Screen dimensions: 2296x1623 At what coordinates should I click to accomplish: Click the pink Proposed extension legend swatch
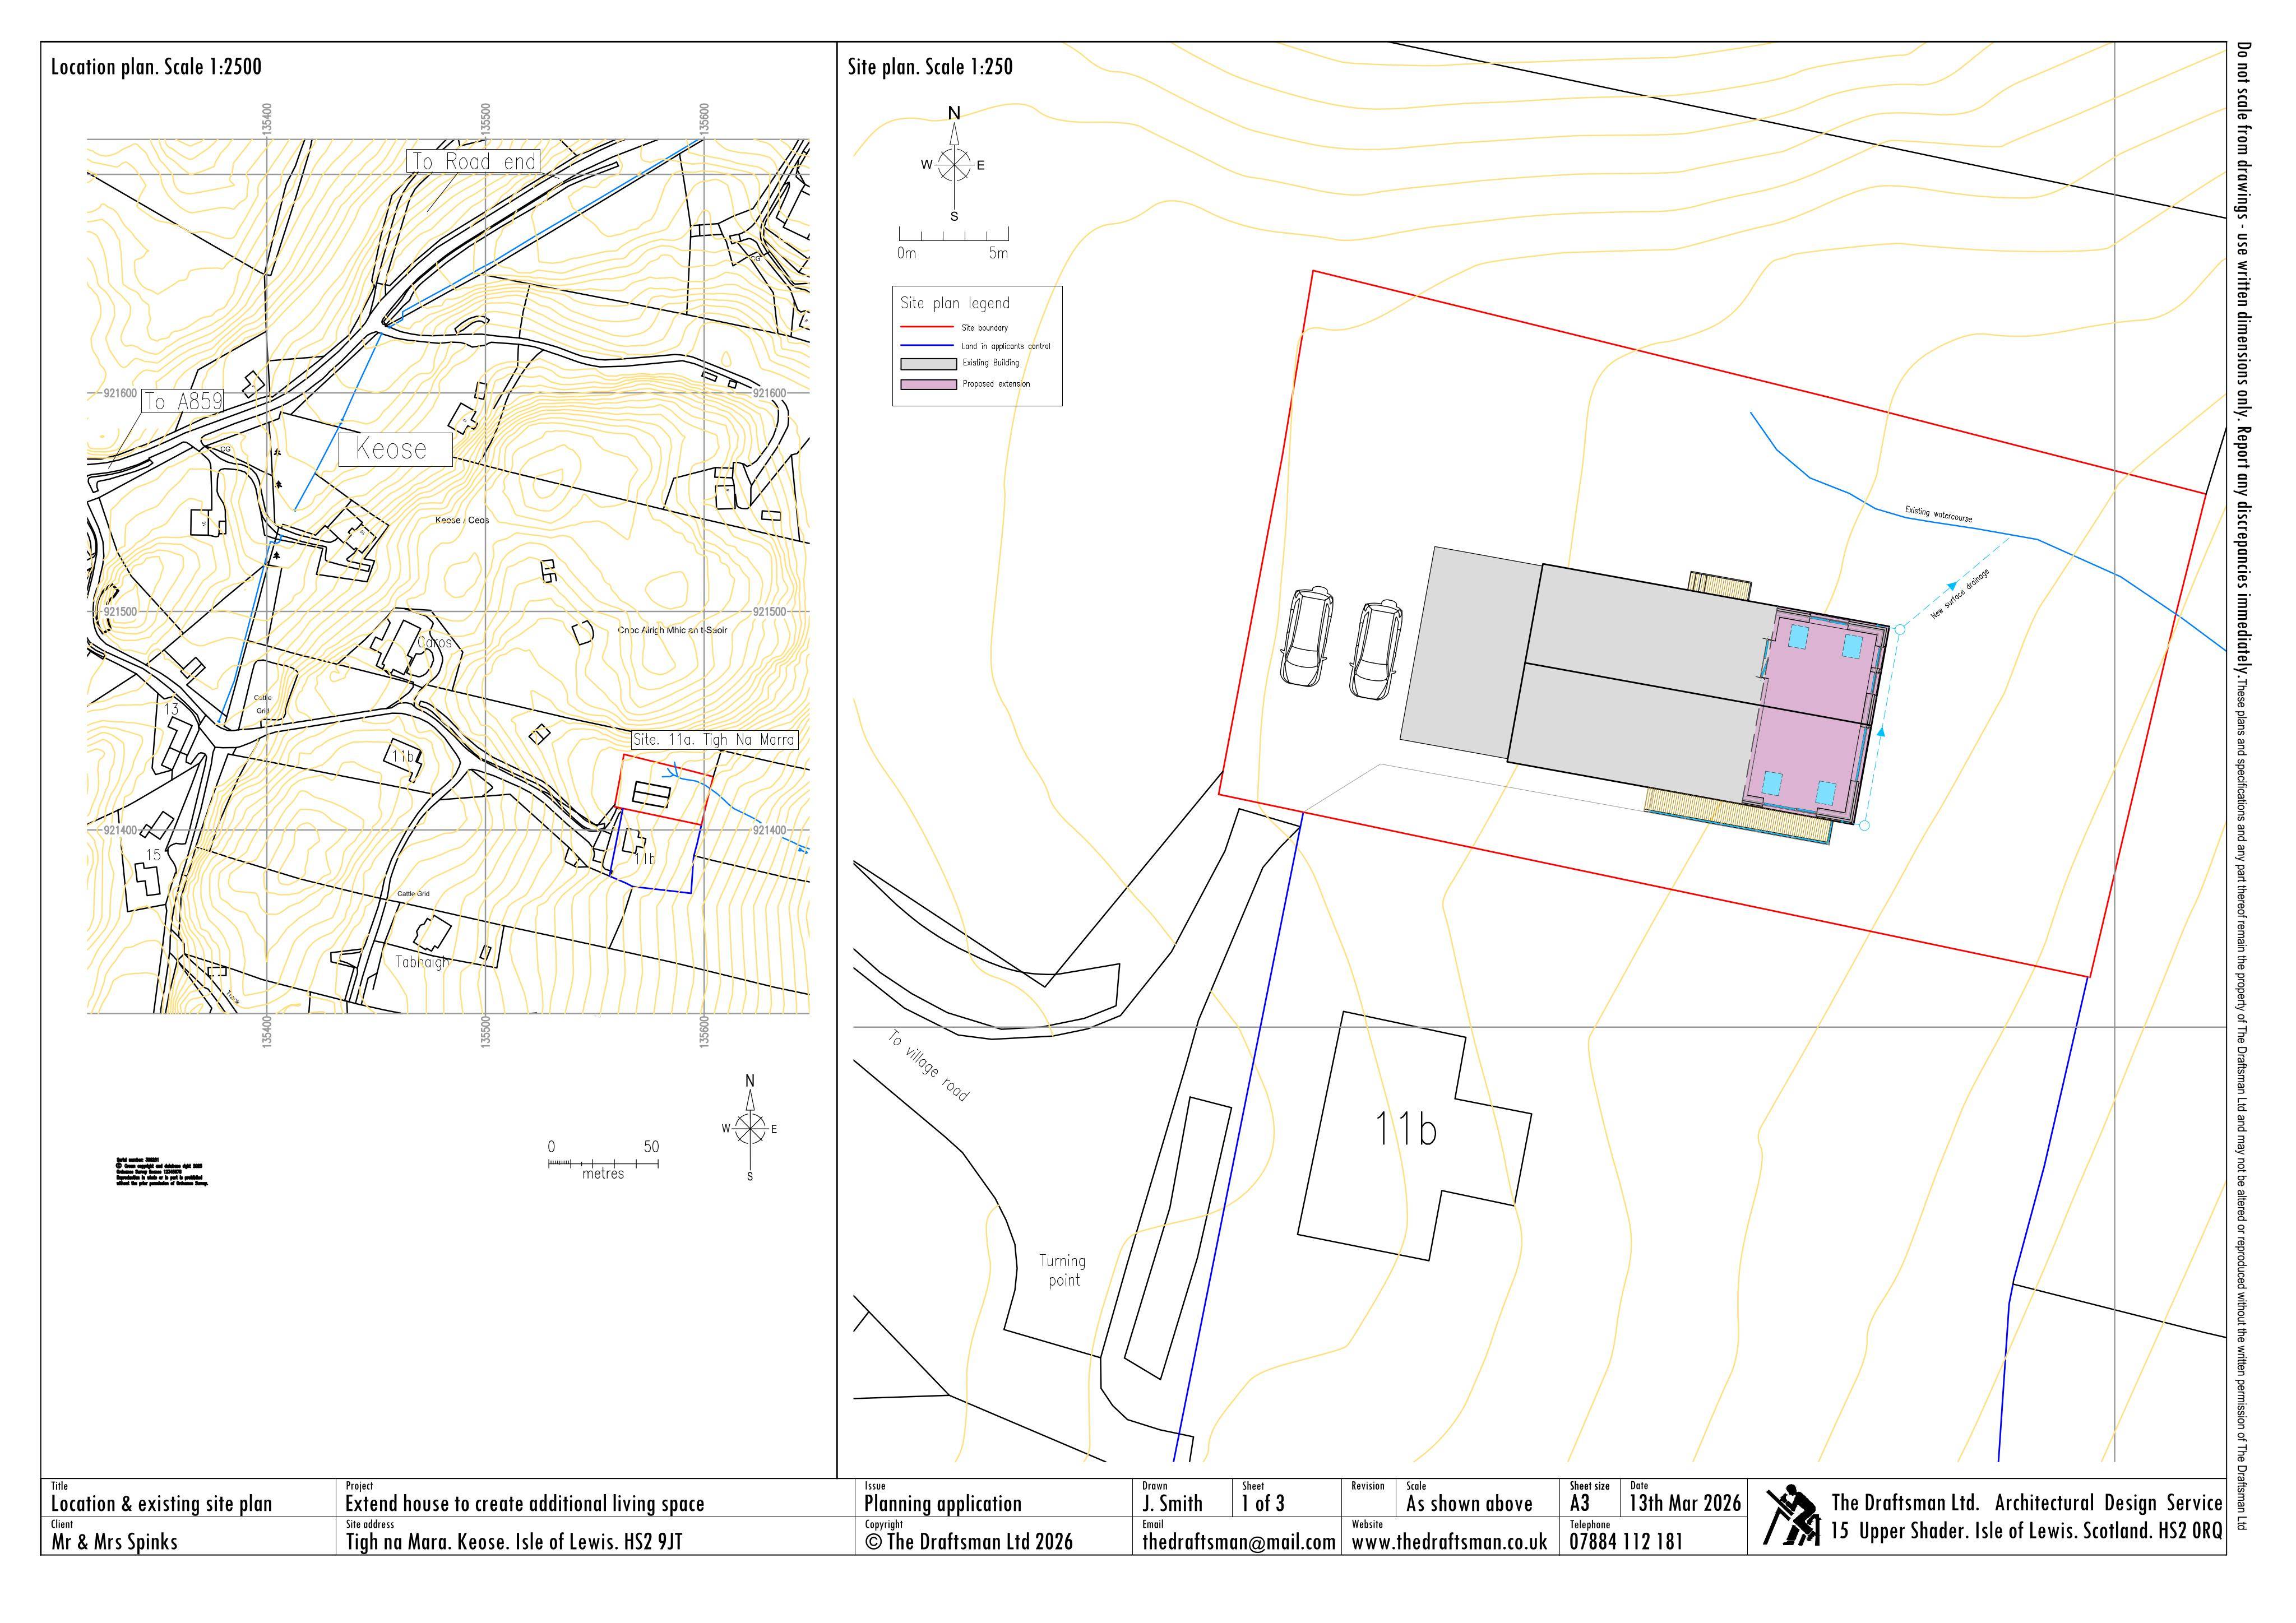(x=928, y=384)
